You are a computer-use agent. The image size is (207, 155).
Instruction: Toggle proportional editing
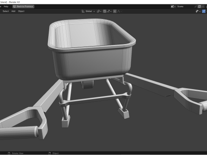tap(115, 11)
